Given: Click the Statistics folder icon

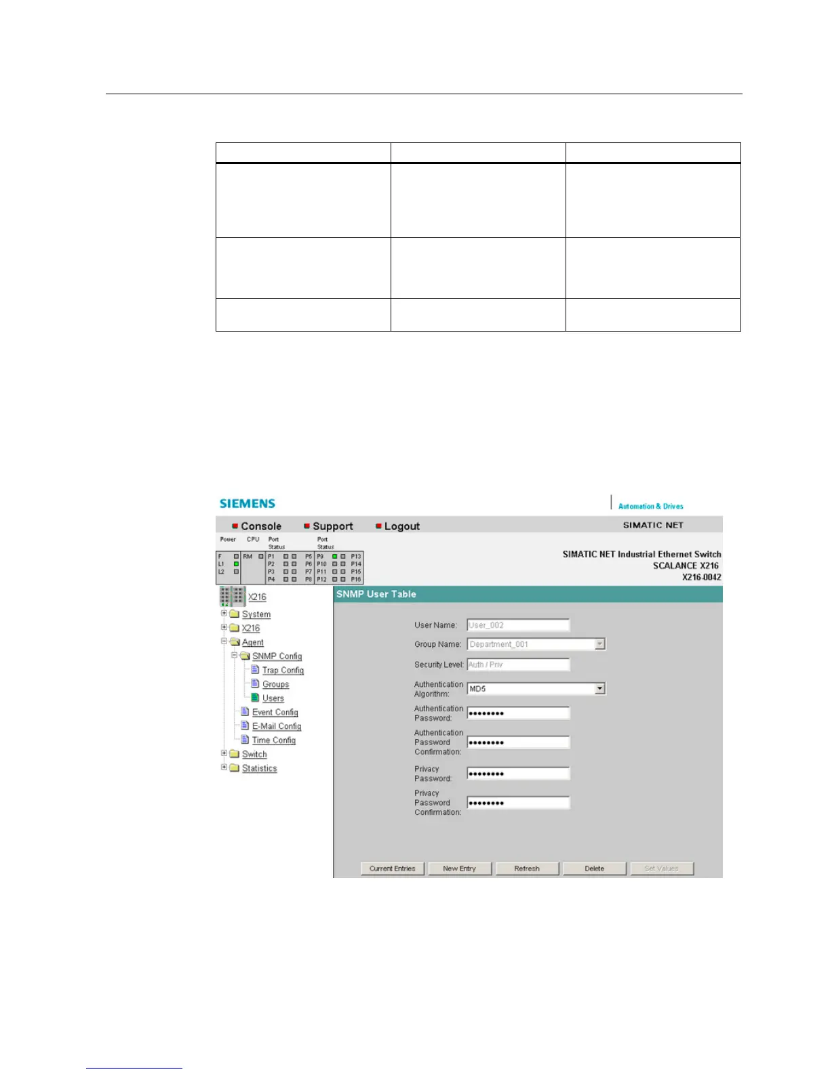Looking at the screenshot, I should (x=235, y=768).
